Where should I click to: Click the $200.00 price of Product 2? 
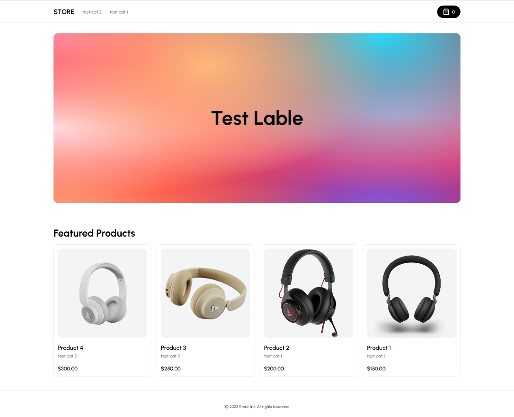coord(274,368)
